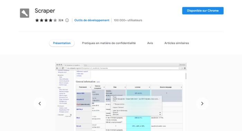Go to the previous screenshot arrow
Image resolution: width=242 pixels, height=131 pixels.
coord(40,103)
